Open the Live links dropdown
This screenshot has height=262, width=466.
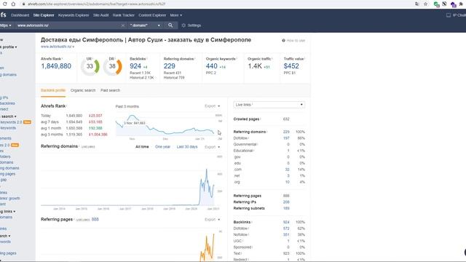point(269,105)
